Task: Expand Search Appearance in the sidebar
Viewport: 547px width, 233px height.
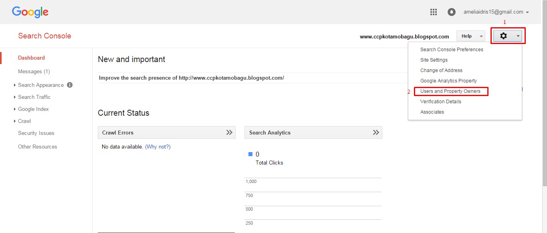Action: (15, 85)
